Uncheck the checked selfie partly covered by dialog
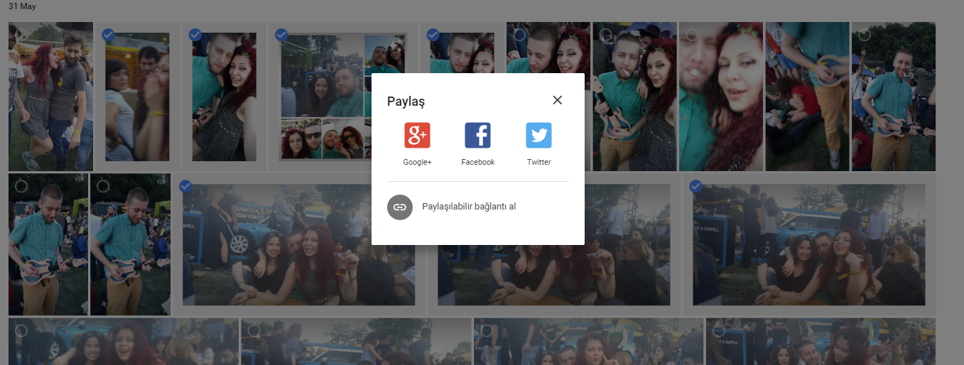 [433, 34]
